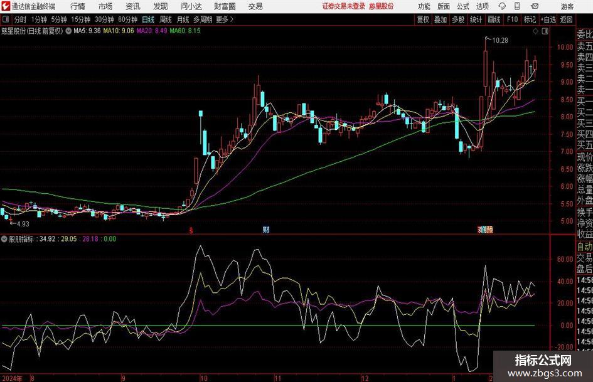Open the 财富圈 menu
Screen dimensions: 593x382
click(x=225, y=6)
